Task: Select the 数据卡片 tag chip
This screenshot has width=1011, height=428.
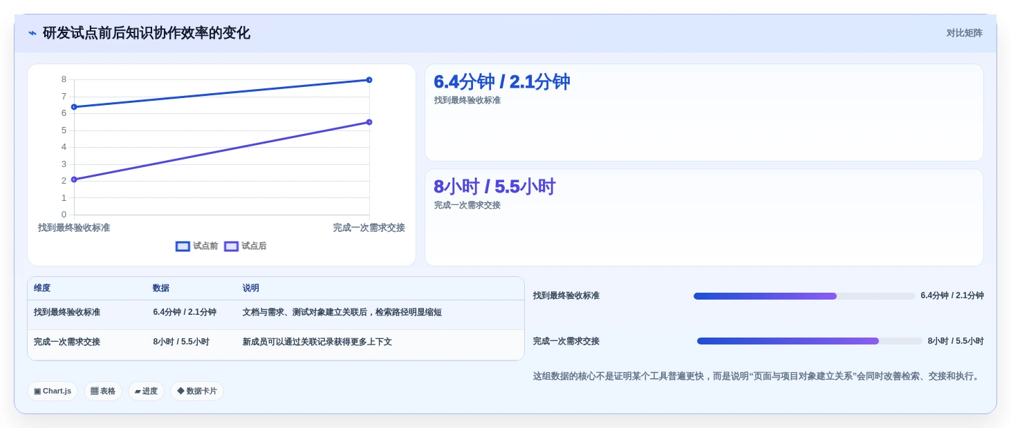Action: [x=197, y=391]
